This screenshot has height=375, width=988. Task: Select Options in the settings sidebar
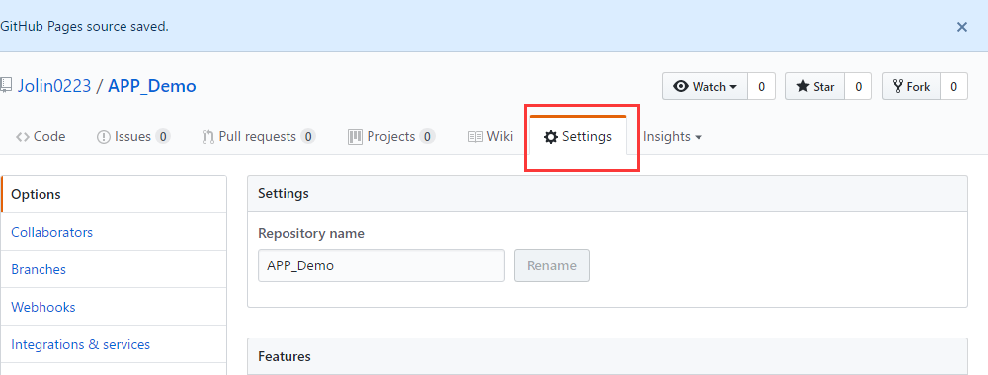tap(114, 194)
